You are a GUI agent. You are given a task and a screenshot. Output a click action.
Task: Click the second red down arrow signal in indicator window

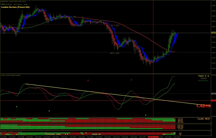[x=131, y=80]
